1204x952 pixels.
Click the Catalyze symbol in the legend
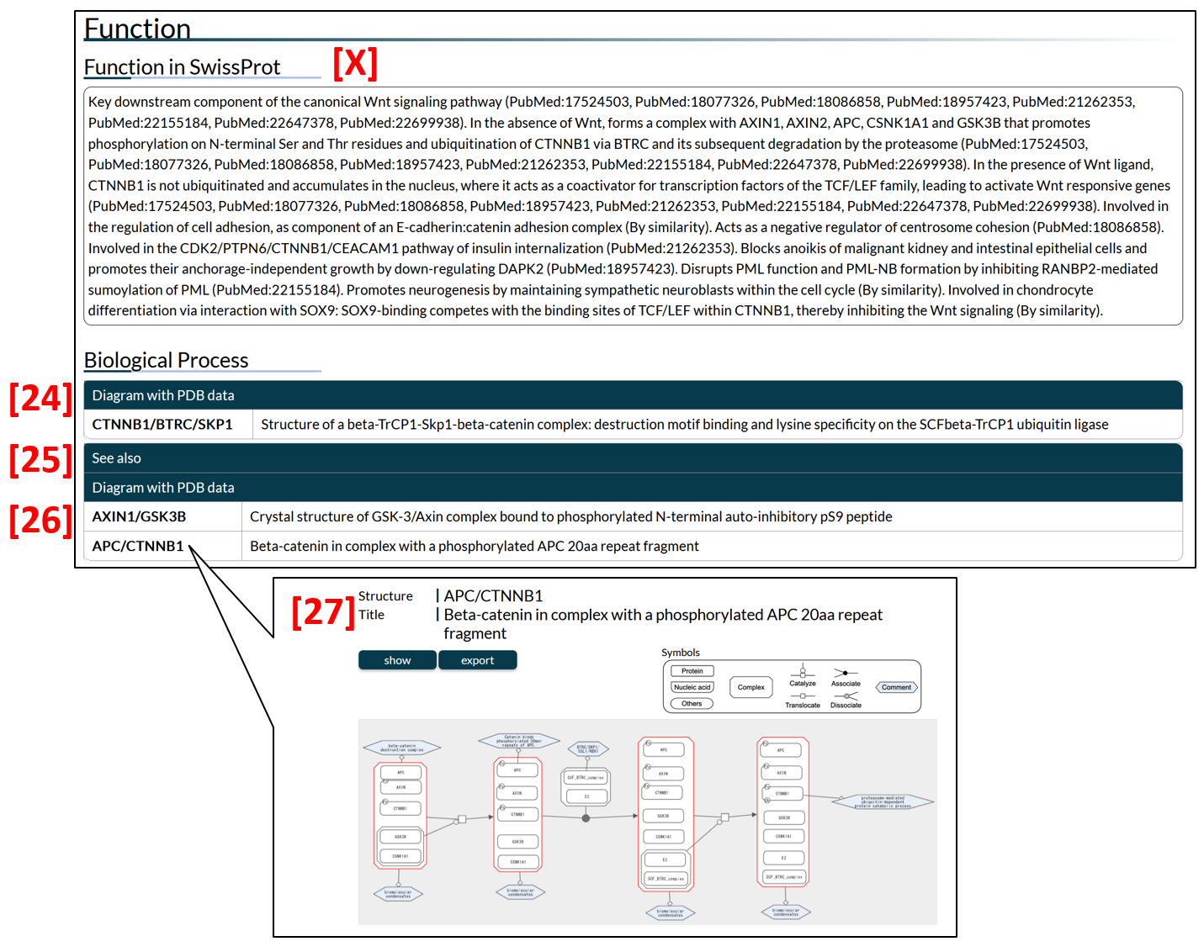pyautogui.click(x=803, y=675)
